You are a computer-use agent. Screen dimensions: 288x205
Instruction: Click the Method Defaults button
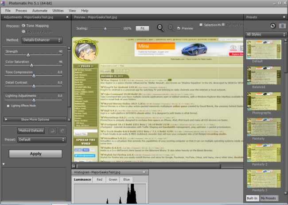click(x=31, y=130)
